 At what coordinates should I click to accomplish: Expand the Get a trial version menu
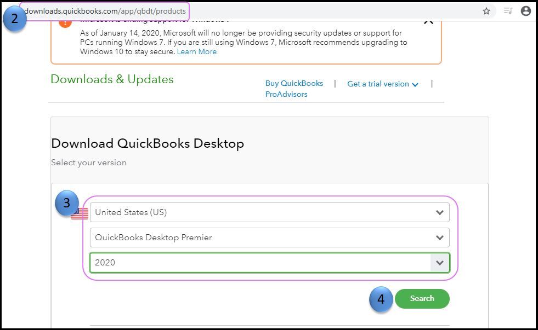(x=383, y=84)
